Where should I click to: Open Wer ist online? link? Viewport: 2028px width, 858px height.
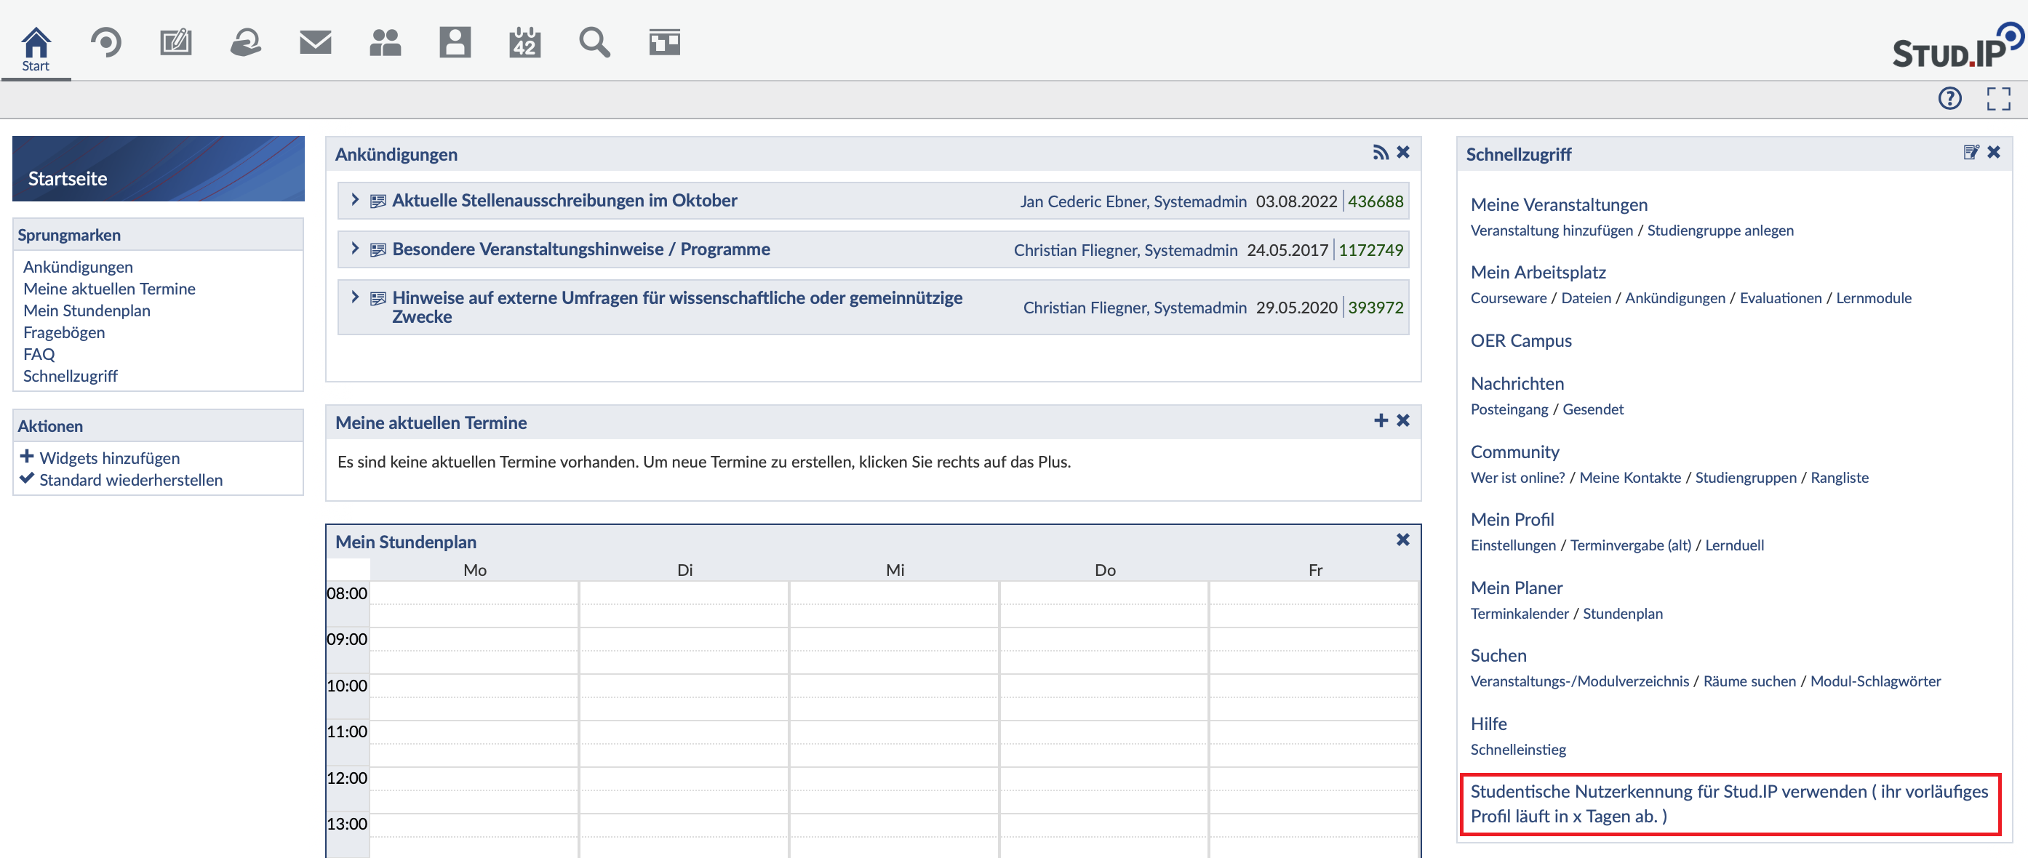(x=1518, y=478)
